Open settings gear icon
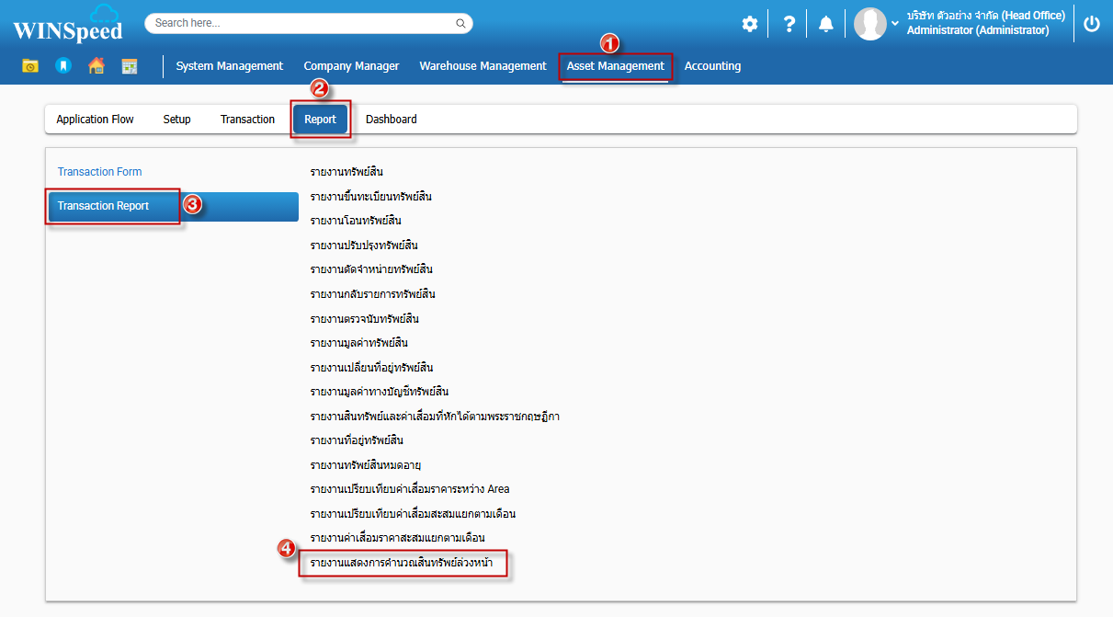This screenshot has height=617, width=1113. pyautogui.click(x=750, y=24)
